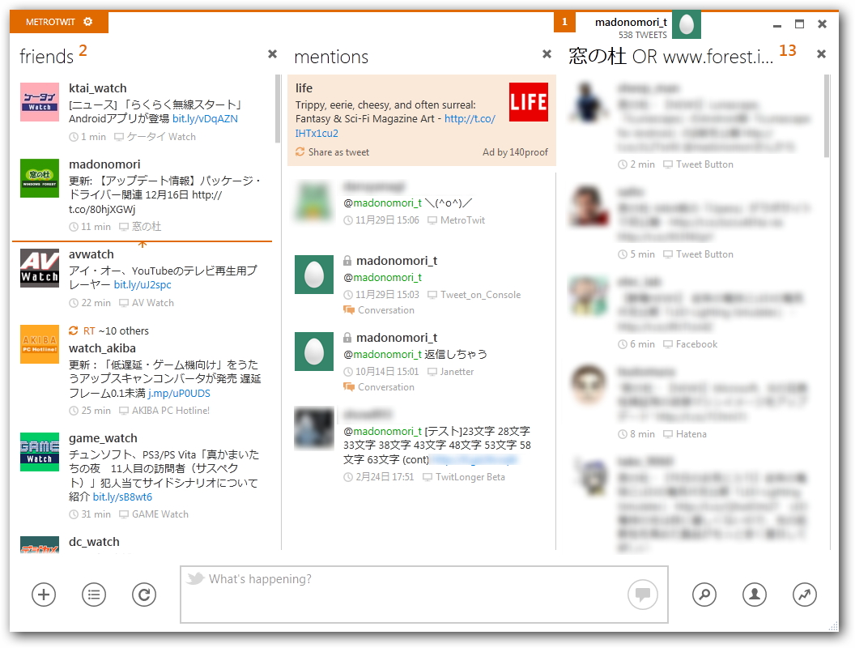Screen dimensions: 855x648
Task: Add a new column with the plus icon
Action: click(43, 594)
